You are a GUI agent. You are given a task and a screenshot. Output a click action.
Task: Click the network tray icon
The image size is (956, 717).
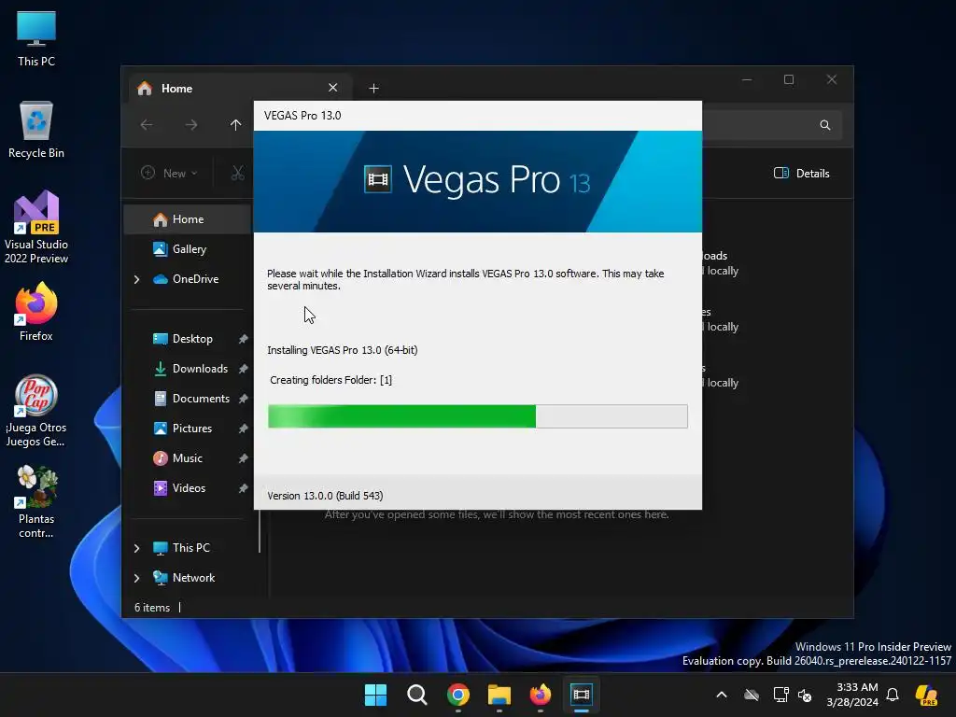coord(781,695)
